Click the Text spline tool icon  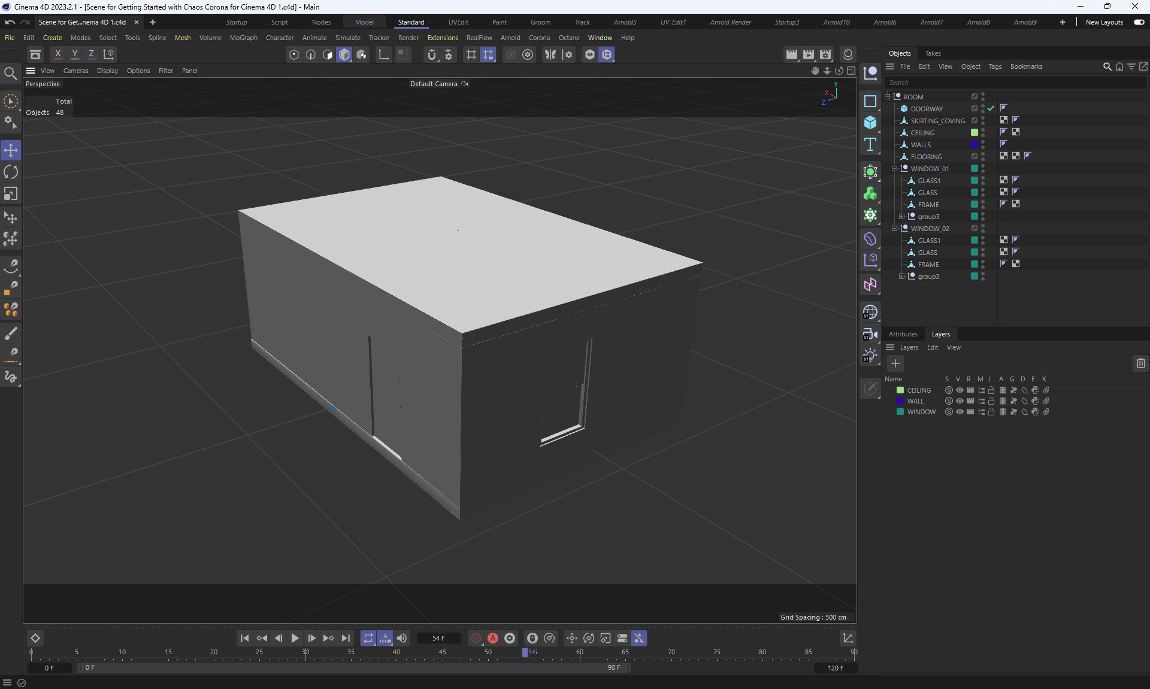(870, 144)
